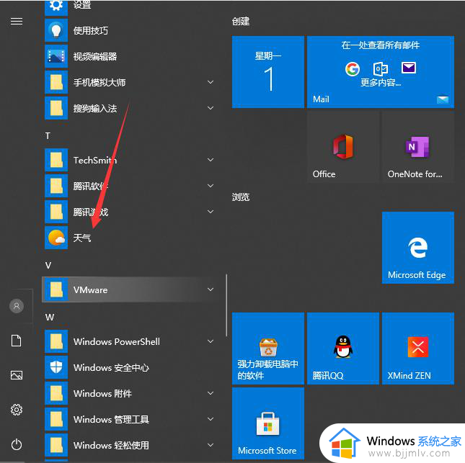The width and height of the screenshot is (465, 463).
Task: Select the Windows 管理工具 folder label
Action: [x=111, y=420]
